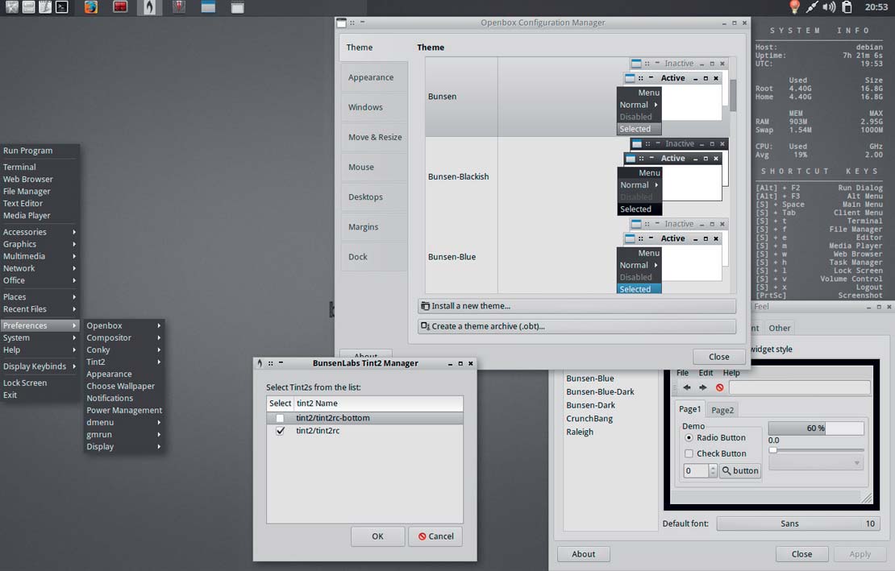The height and width of the screenshot is (571, 895).
Task: Click the red tie taskbar icon
Action: 179,7
